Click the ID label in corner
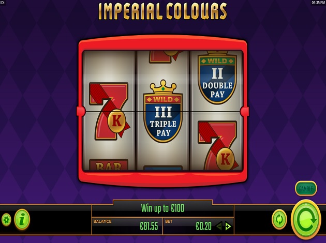This screenshot has width=326, height=243. click(x=3, y=3)
